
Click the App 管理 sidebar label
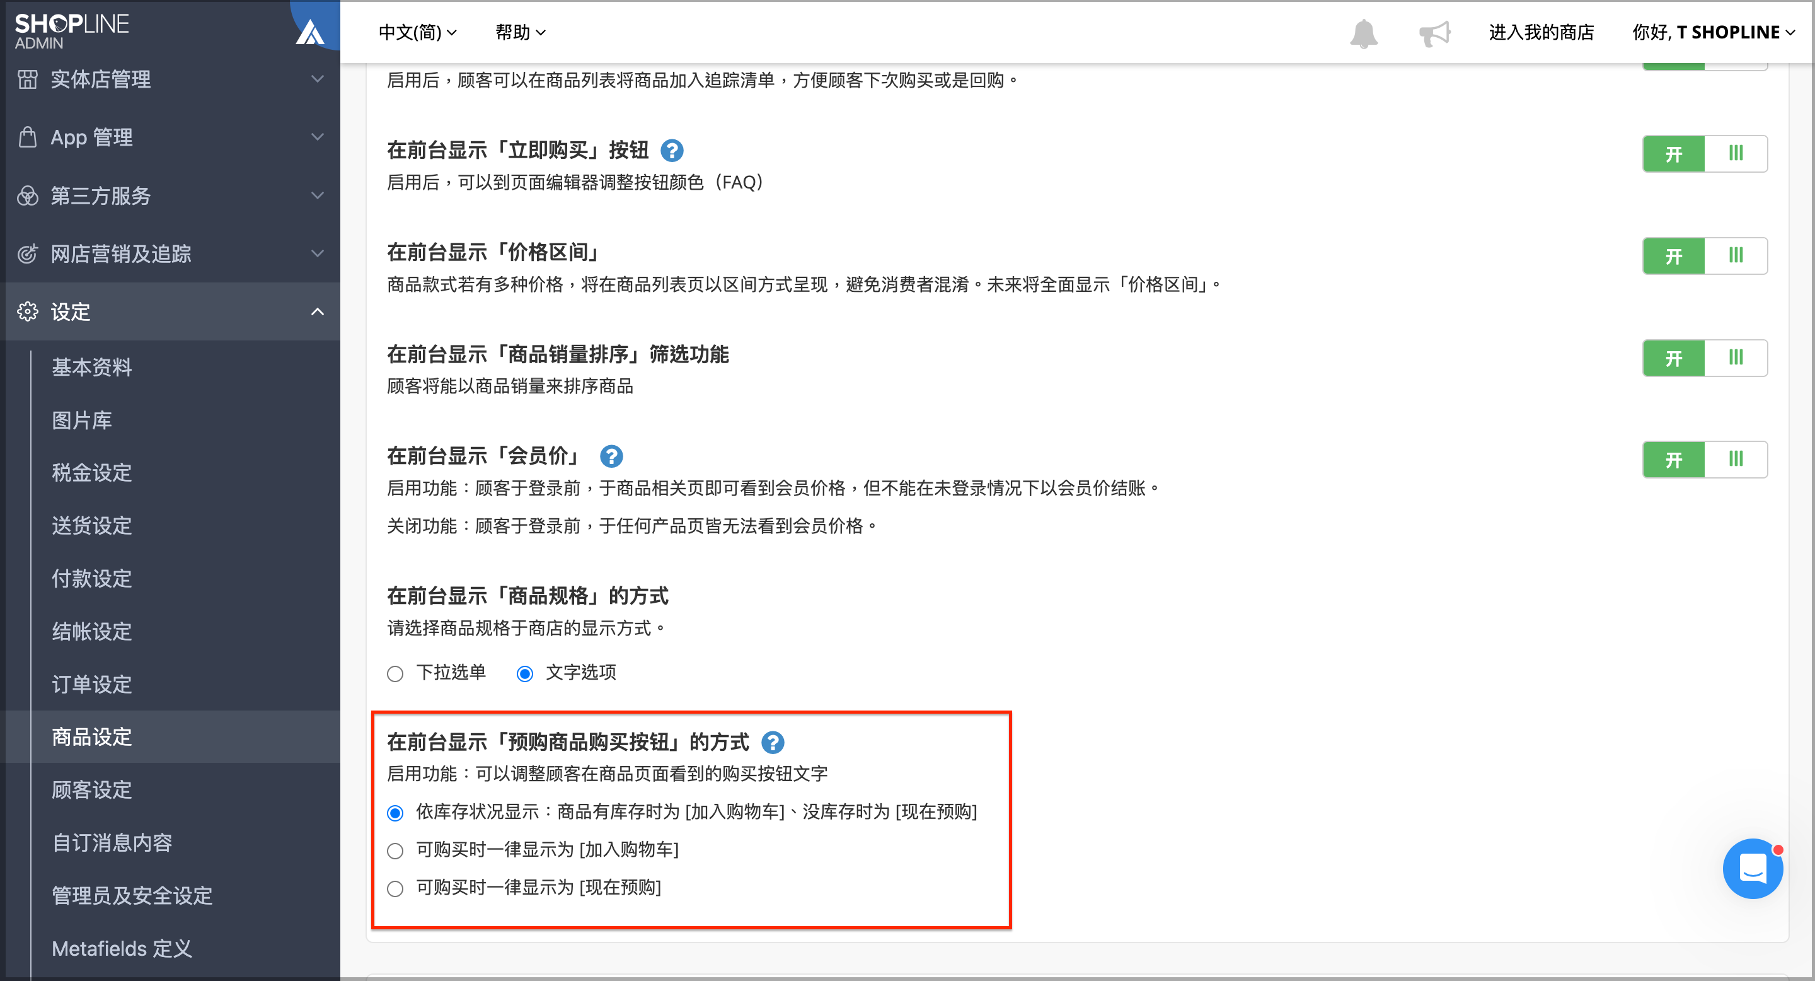[91, 137]
